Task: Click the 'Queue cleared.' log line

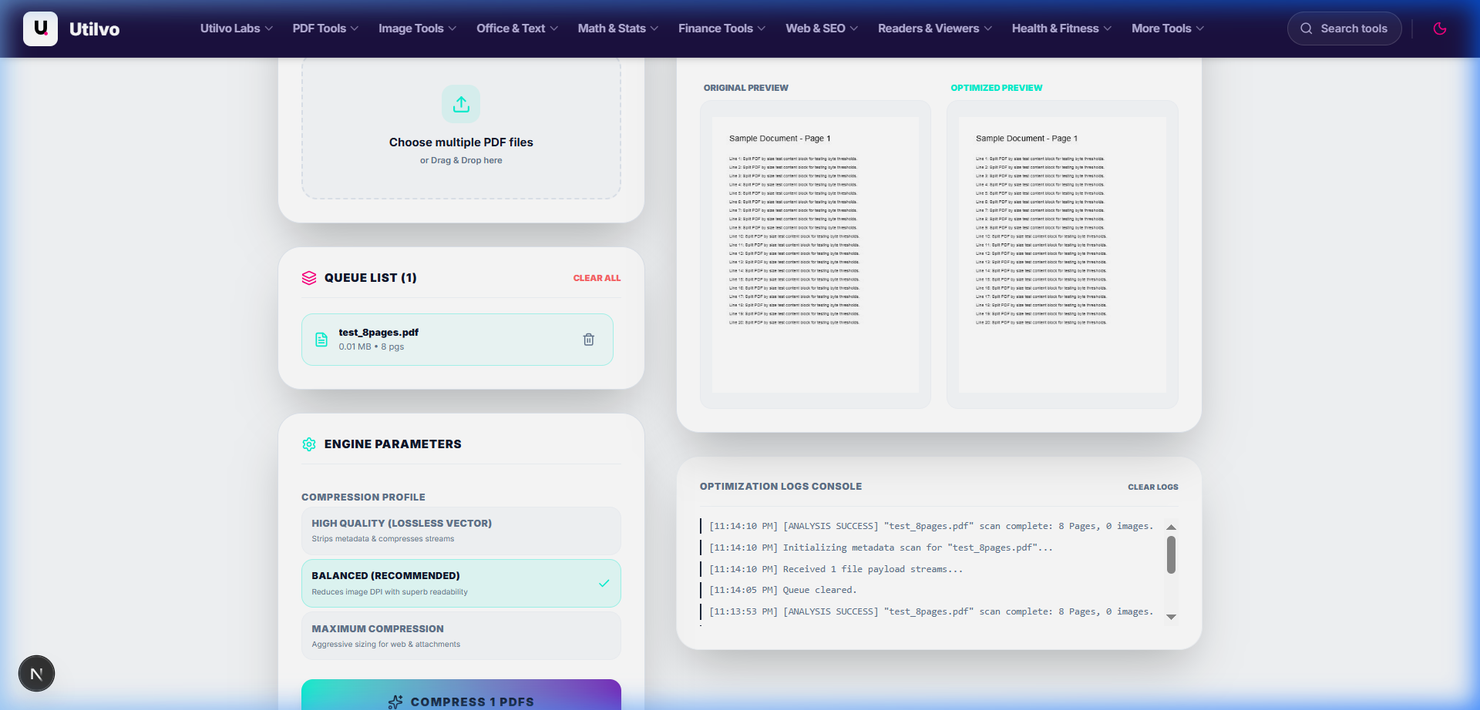Action: [782, 590]
